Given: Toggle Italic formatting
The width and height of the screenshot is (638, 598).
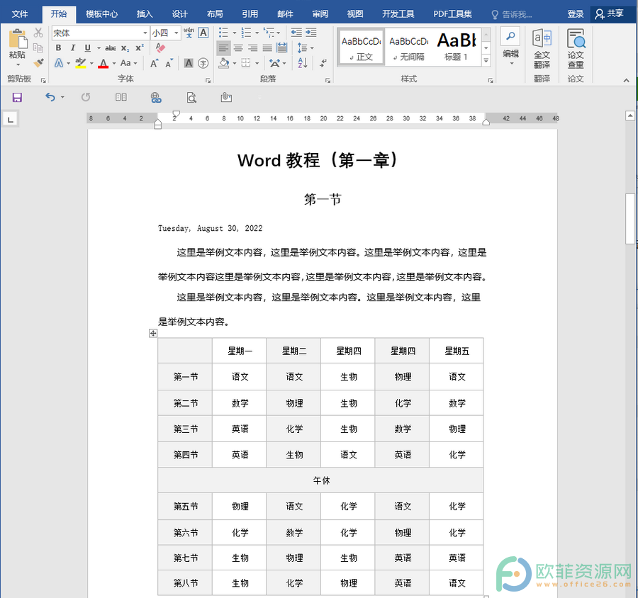Looking at the screenshot, I should click(73, 48).
